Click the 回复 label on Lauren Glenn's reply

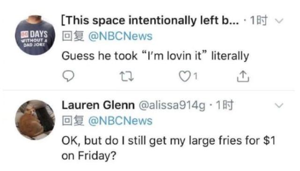[73, 121]
